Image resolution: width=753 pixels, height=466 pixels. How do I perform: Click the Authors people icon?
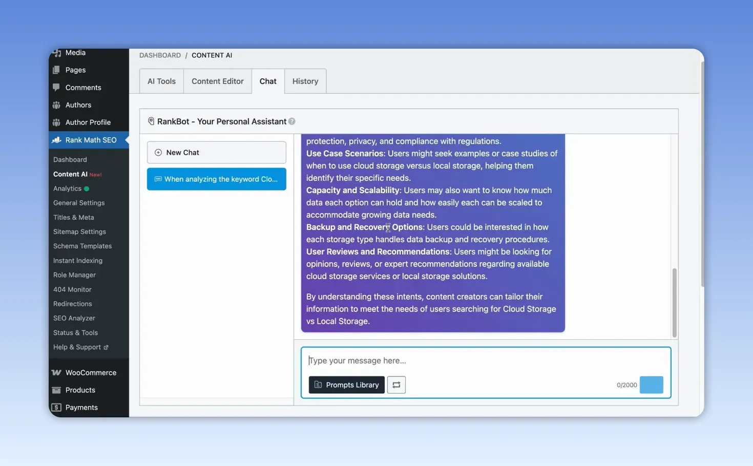coord(56,105)
